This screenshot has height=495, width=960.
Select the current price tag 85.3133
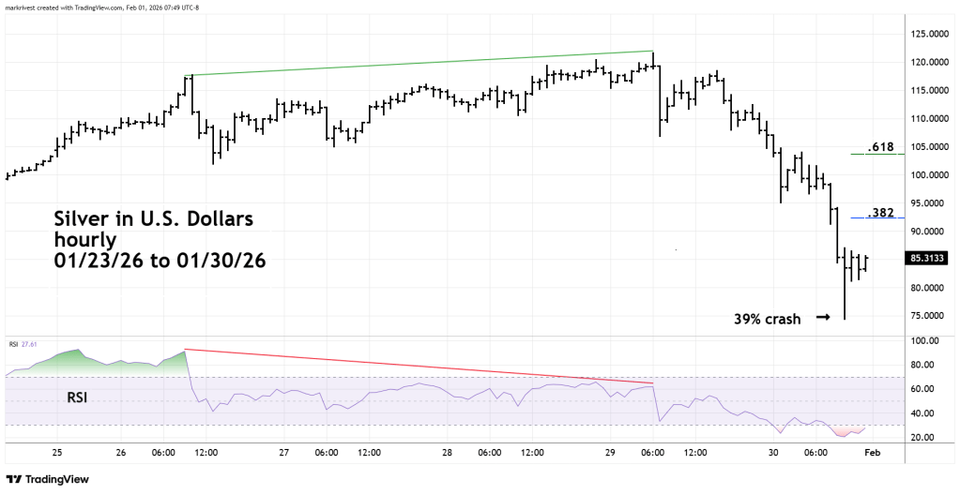point(929,260)
